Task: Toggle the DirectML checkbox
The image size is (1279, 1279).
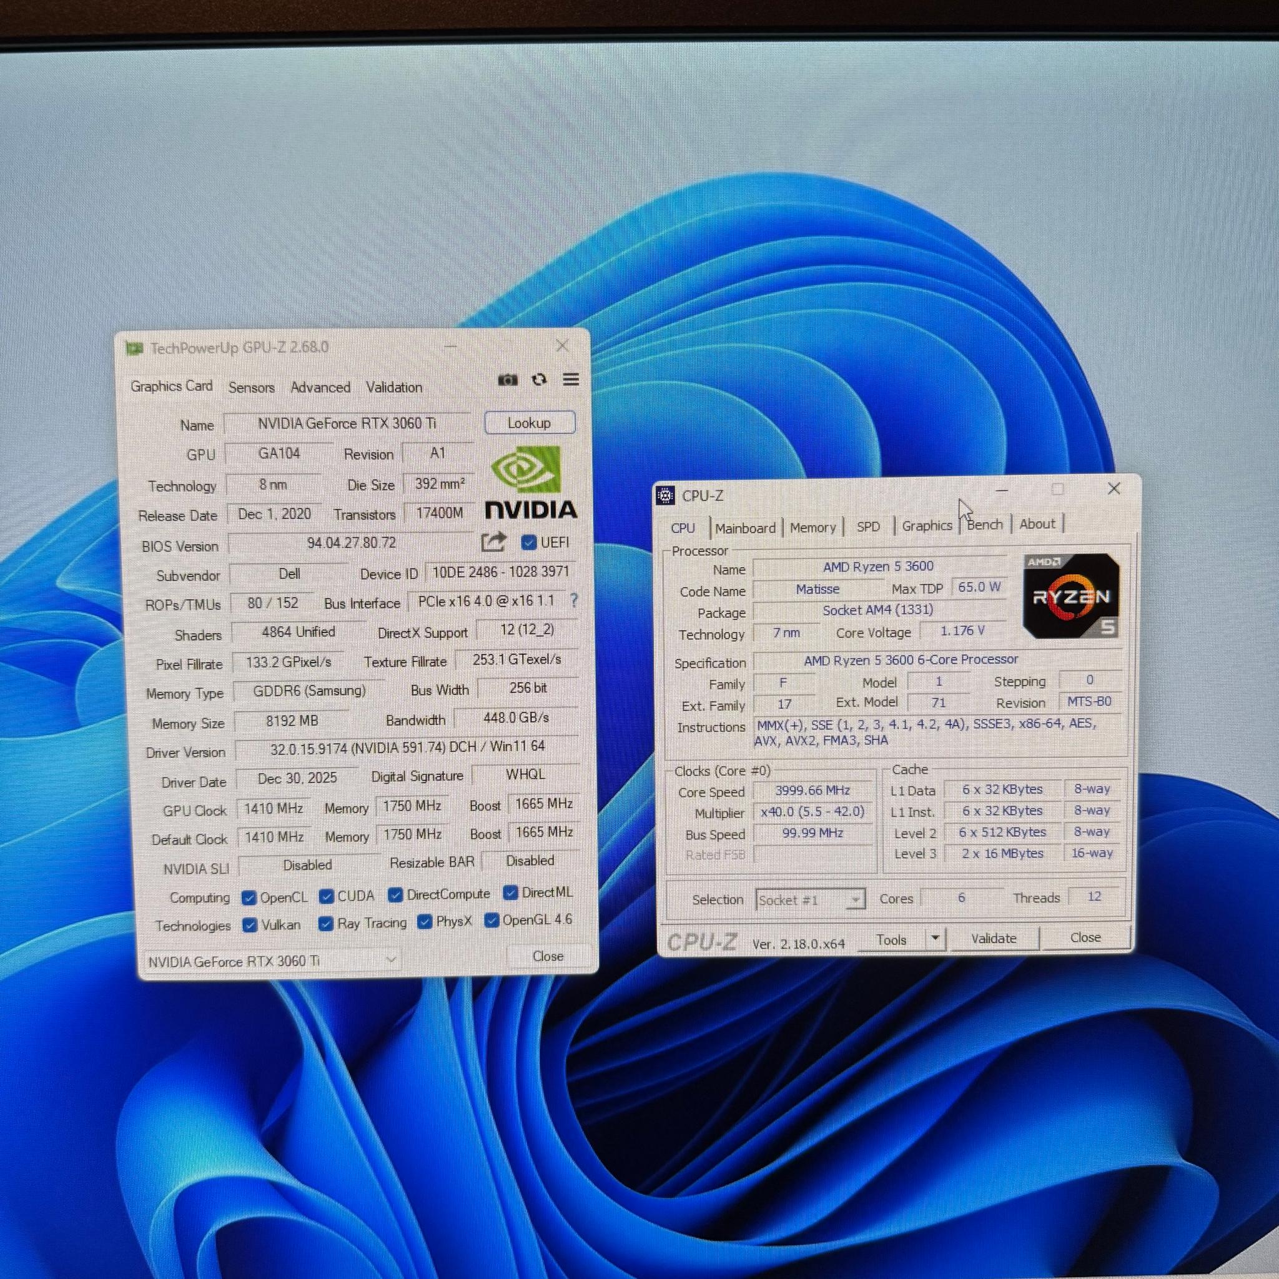Action: click(x=510, y=893)
